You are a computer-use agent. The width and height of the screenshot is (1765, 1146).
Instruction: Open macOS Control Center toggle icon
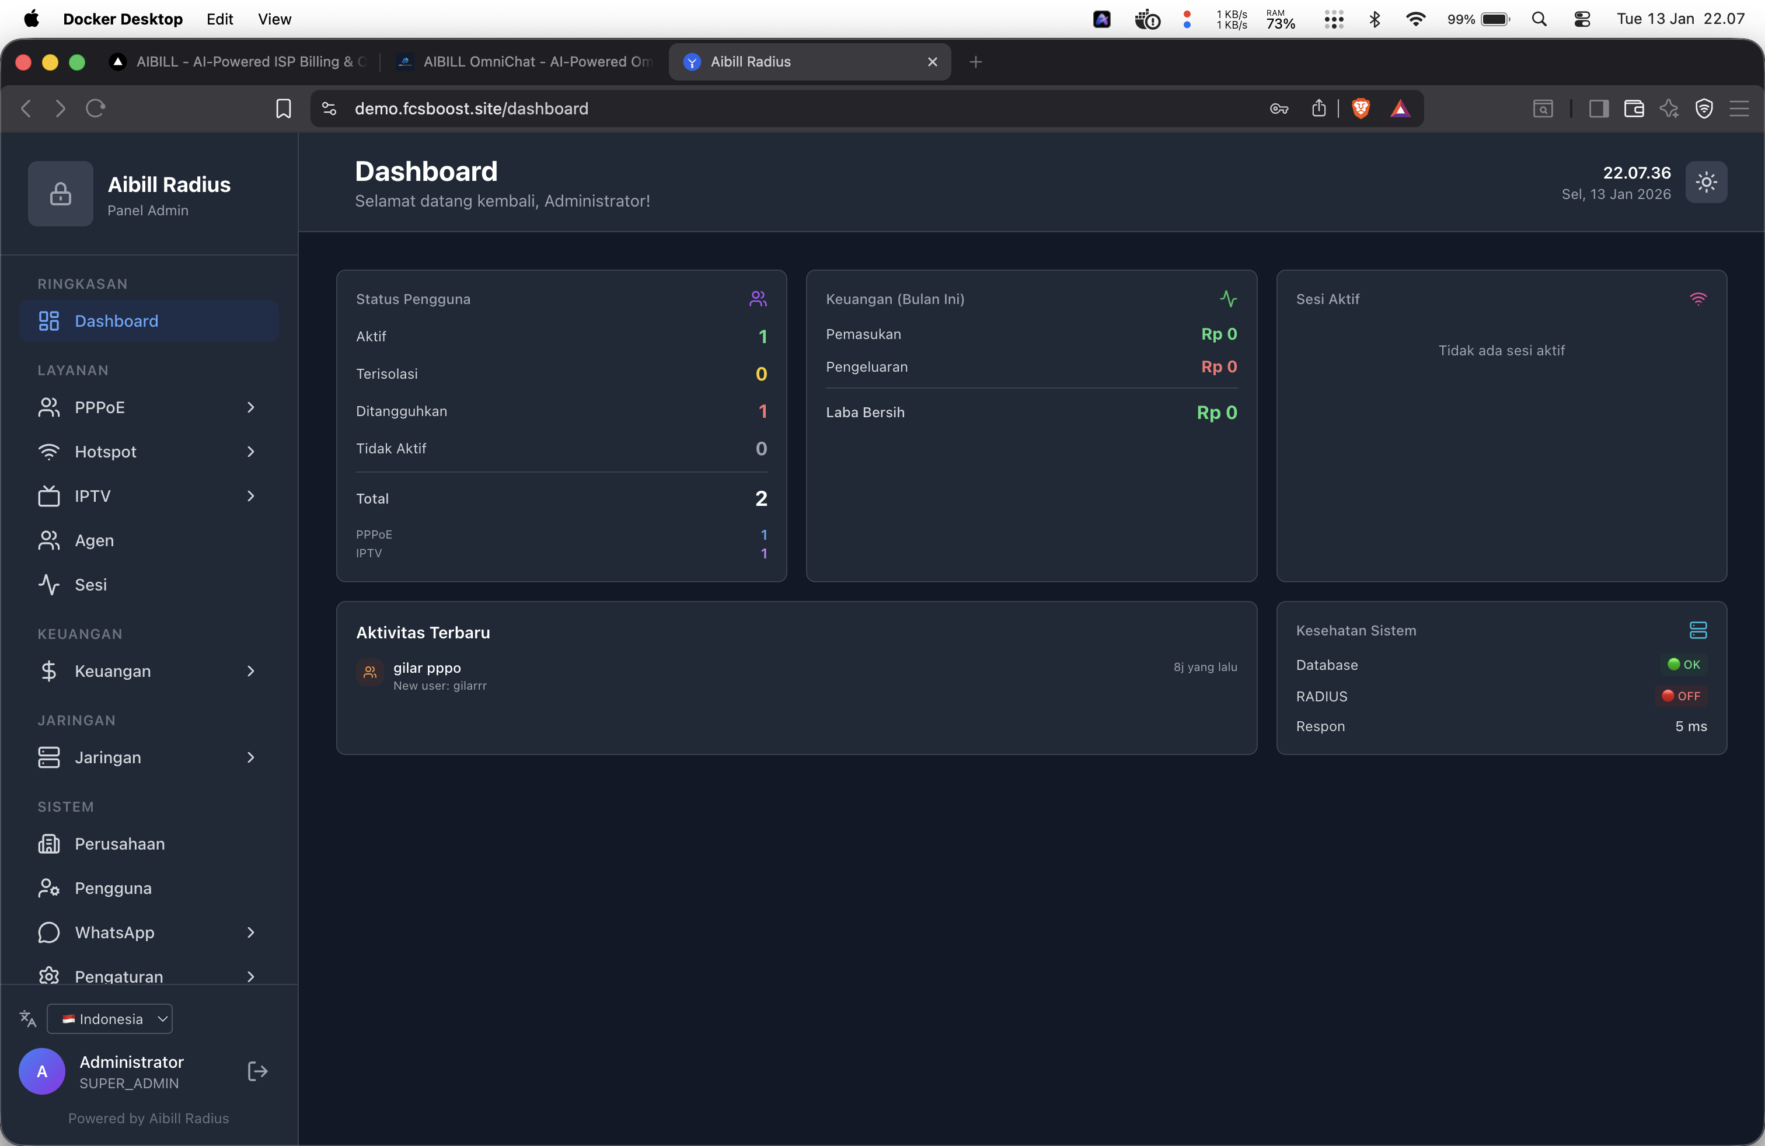1582,19
